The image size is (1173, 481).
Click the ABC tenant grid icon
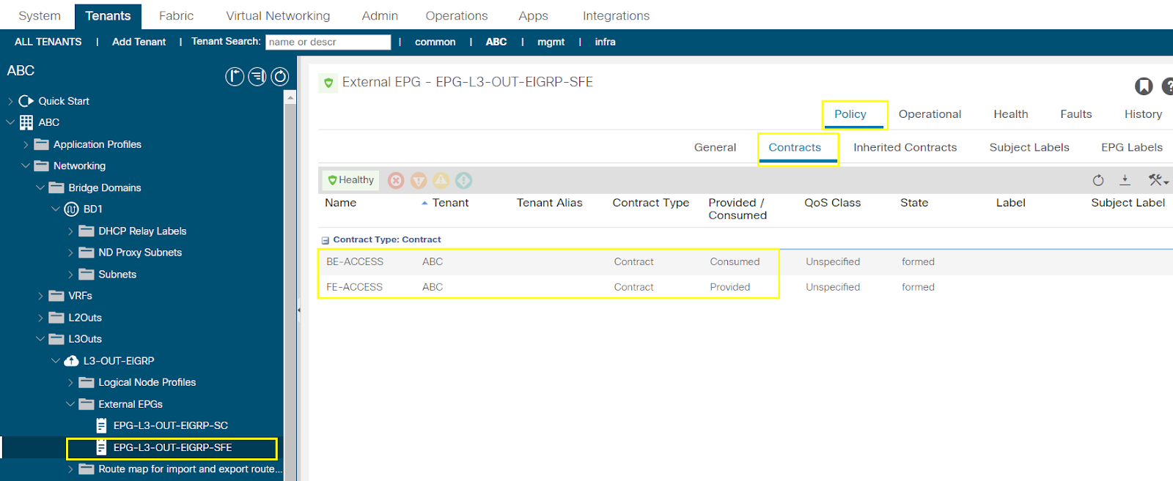pyautogui.click(x=26, y=122)
